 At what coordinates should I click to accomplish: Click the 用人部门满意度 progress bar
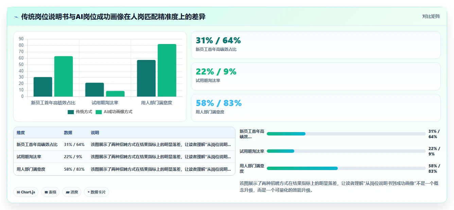tap(346, 168)
